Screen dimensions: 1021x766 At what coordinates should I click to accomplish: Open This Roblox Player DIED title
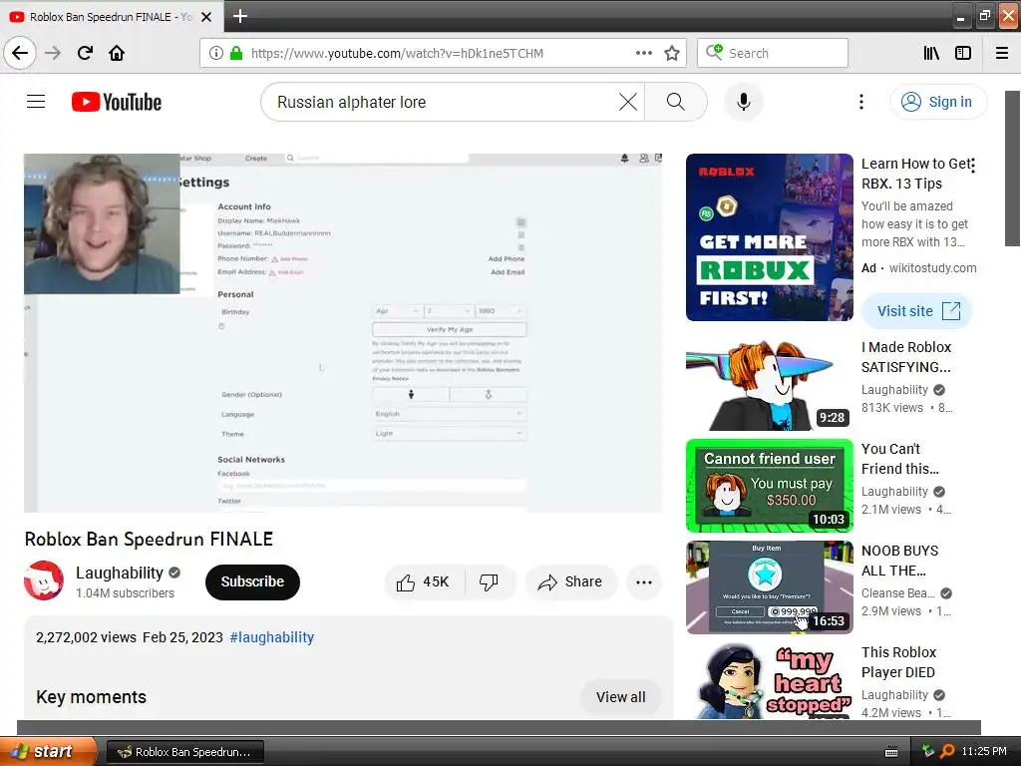click(x=898, y=662)
